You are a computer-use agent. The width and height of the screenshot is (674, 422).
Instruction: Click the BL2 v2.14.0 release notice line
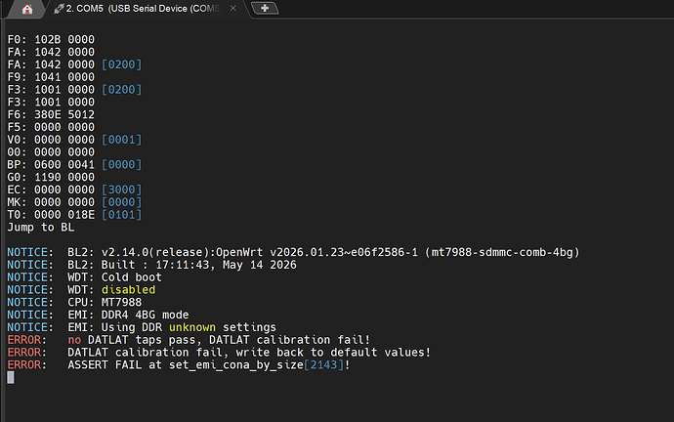(x=294, y=252)
